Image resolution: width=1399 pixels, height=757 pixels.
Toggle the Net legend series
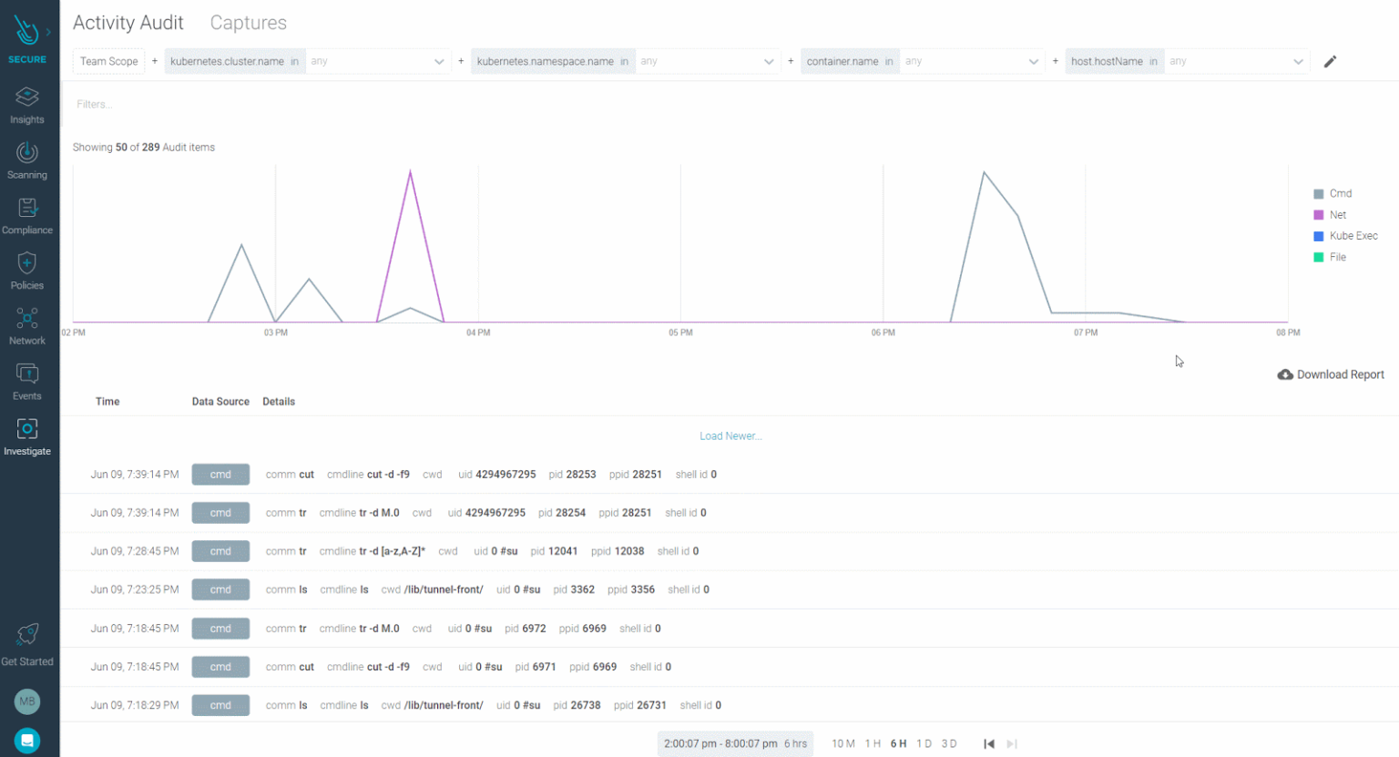pos(1337,215)
